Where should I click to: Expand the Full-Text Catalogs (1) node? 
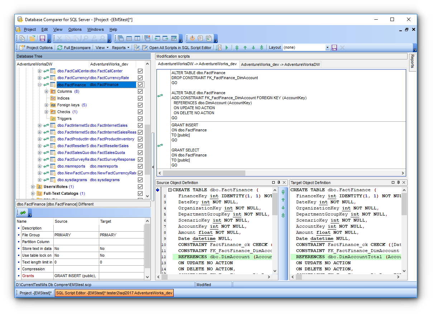[33, 194]
